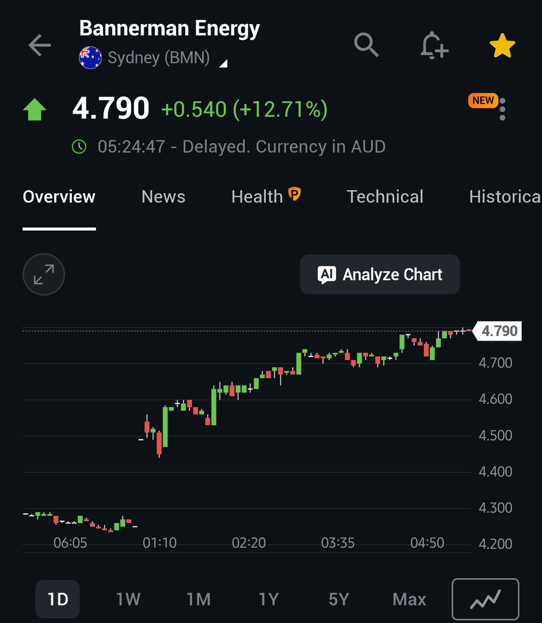Open the Health tab

pyautogui.click(x=257, y=197)
